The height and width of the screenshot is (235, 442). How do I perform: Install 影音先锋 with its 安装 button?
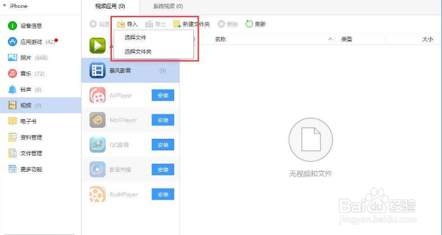[x=163, y=170]
